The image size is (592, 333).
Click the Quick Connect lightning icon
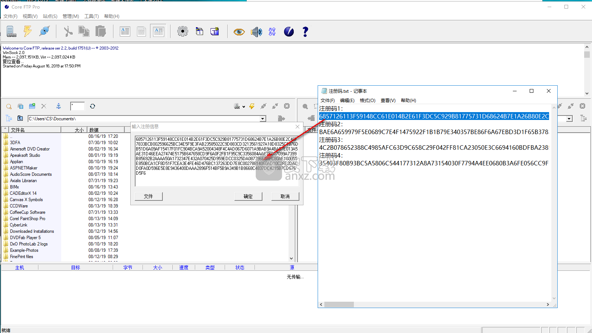pyautogui.click(x=28, y=31)
